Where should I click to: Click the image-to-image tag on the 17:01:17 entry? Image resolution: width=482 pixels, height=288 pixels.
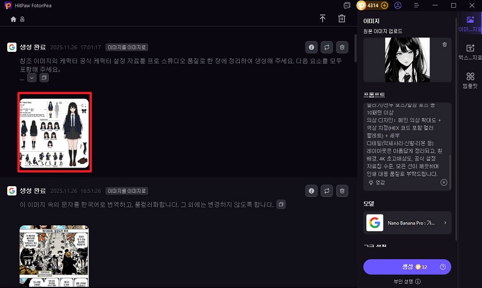[x=127, y=48]
